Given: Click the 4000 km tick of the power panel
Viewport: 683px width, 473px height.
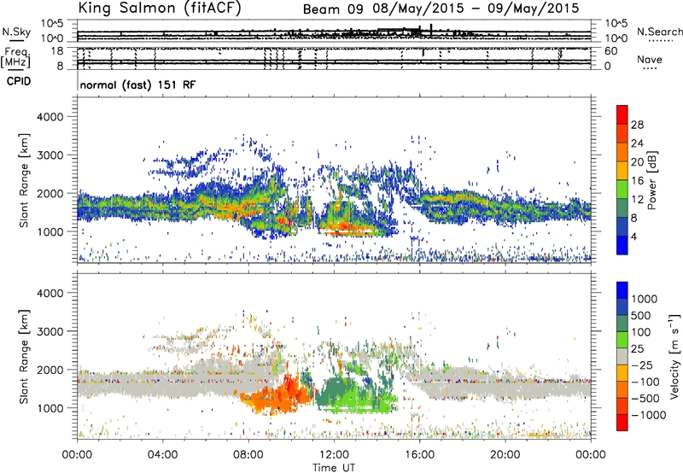Looking at the screenshot, I should tap(50, 117).
